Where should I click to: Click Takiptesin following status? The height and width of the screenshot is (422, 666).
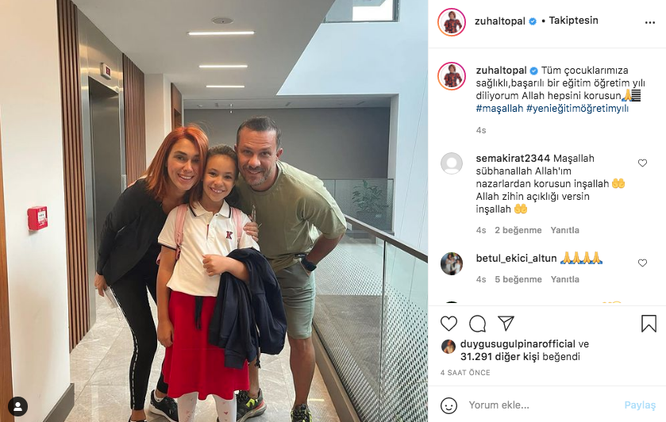click(x=573, y=21)
